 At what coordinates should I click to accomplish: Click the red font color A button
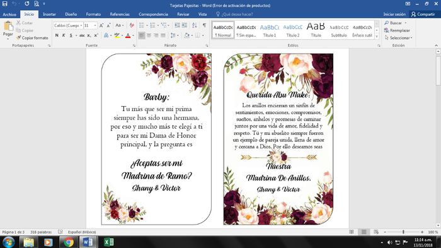(x=128, y=35)
